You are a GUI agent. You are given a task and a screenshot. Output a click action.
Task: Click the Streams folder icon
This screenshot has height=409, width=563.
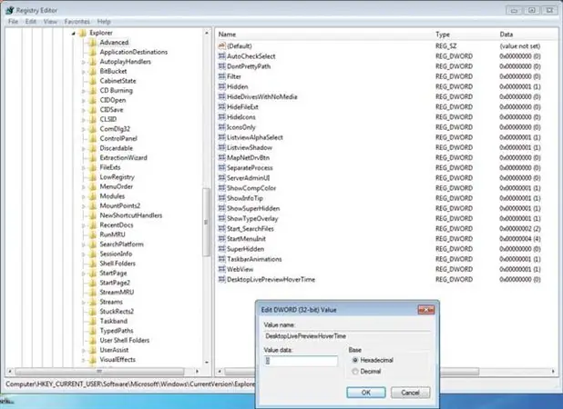pyautogui.click(x=93, y=302)
